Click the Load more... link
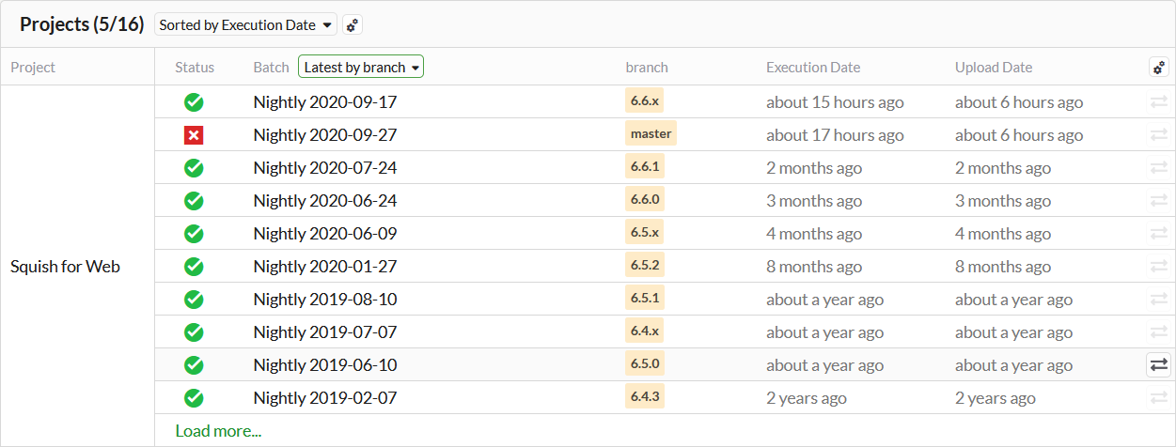Viewport: 1176px width, 447px height. [218, 431]
